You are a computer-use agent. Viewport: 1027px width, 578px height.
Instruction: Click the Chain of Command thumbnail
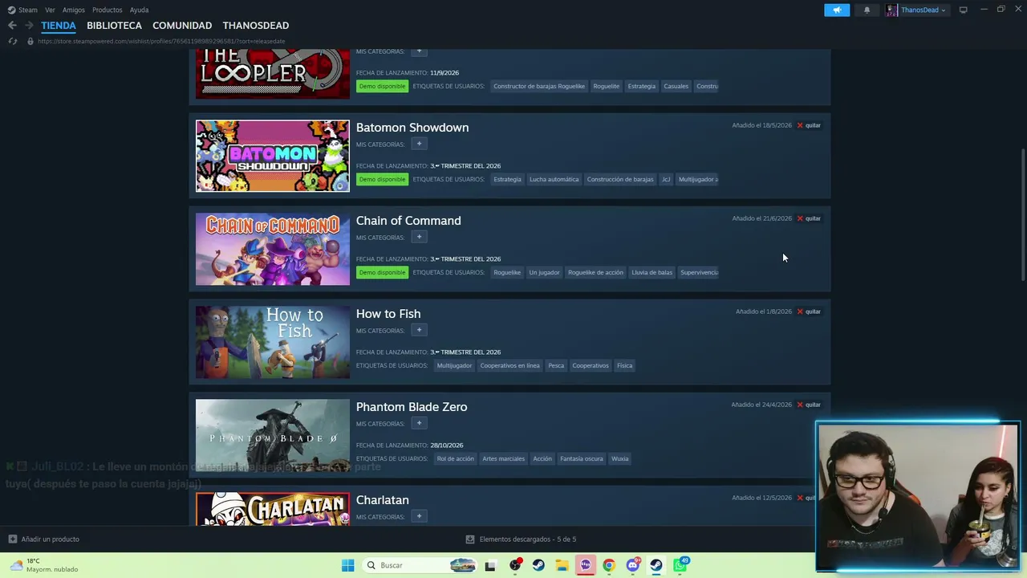pos(273,249)
